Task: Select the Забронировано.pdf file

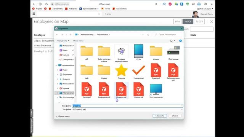Action: click(x=173, y=72)
